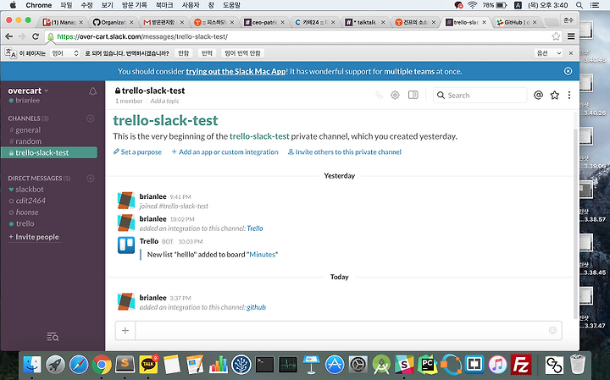Open the Trello integration link
Viewport: 610px width, 380px height.
point(255,229)
